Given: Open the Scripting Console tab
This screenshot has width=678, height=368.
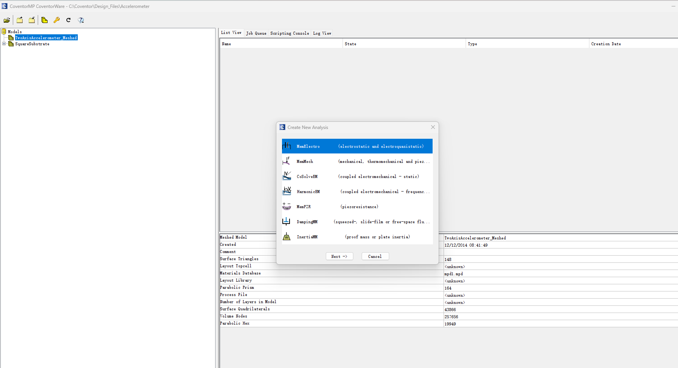Looking at the screenshot, I should [290, 33].
